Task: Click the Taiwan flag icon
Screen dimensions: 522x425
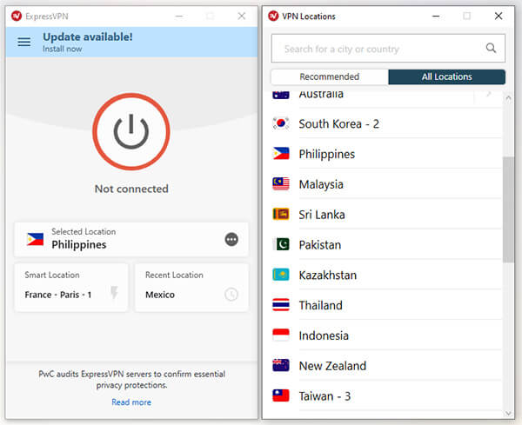Action: (x=281, y=395)
